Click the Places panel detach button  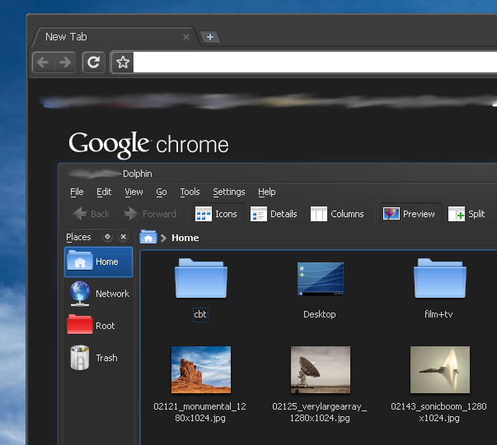pos(107,237)
